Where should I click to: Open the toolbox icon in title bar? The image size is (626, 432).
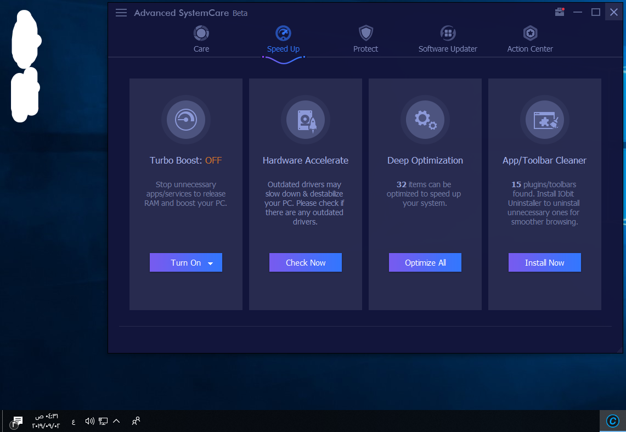(x=560, y=12)
